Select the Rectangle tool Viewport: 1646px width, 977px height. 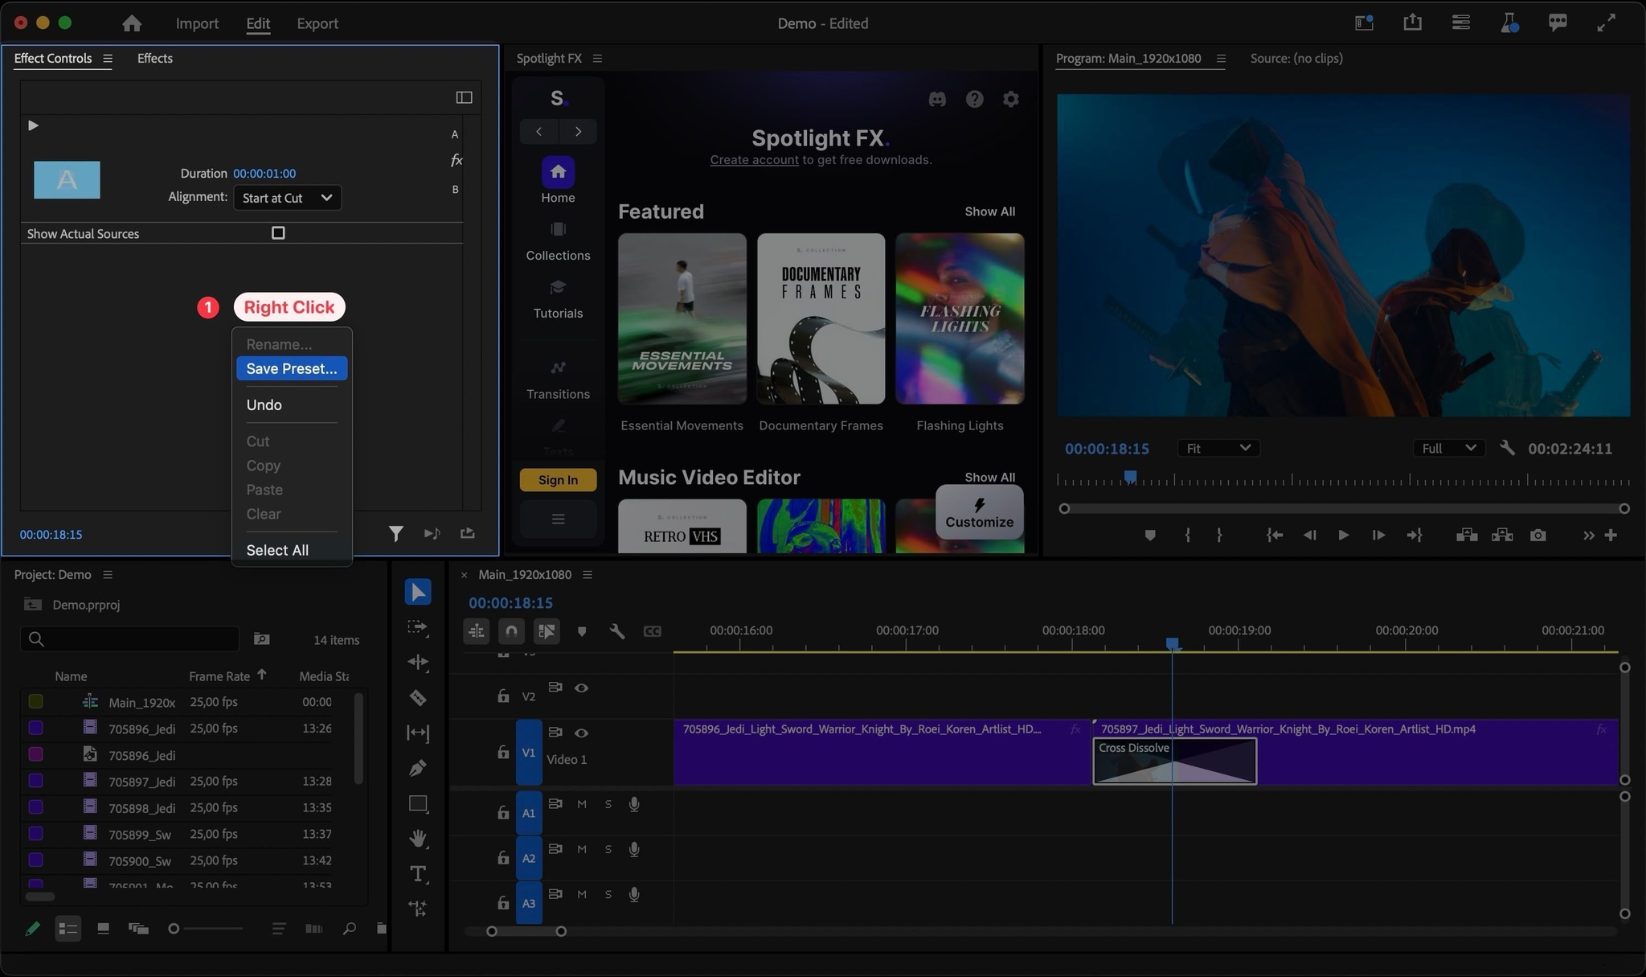pos(418,803)
